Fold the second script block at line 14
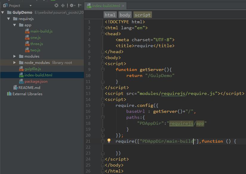This screenshot has height=174, width=246. tap(103, 99)
